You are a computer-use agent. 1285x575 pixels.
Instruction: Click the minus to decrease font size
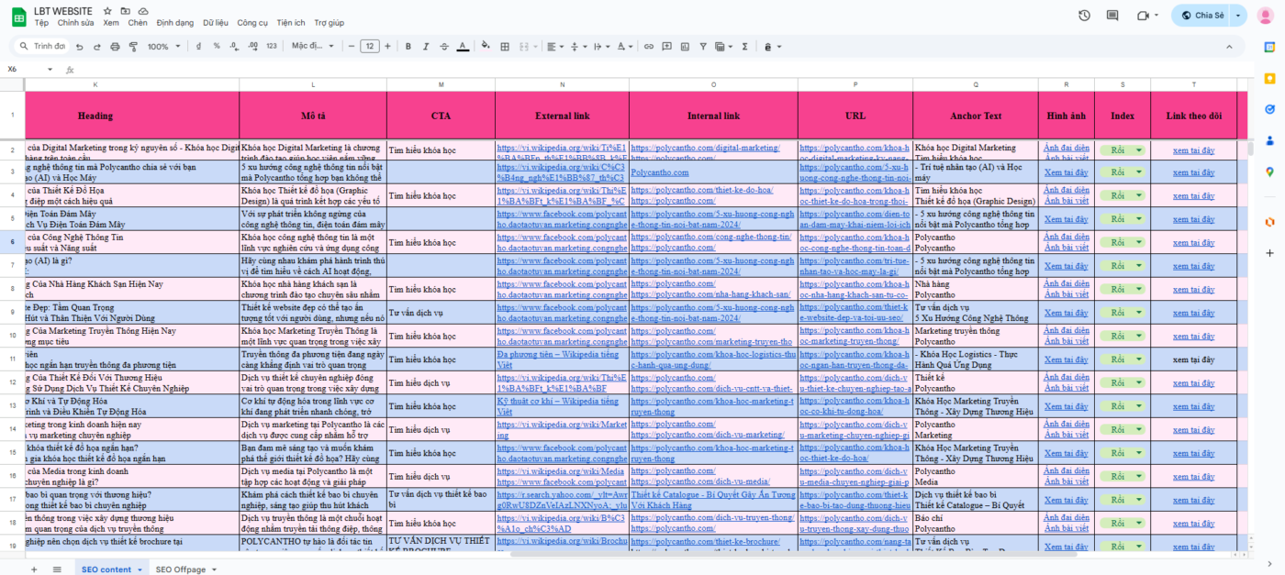coord(351,46)
